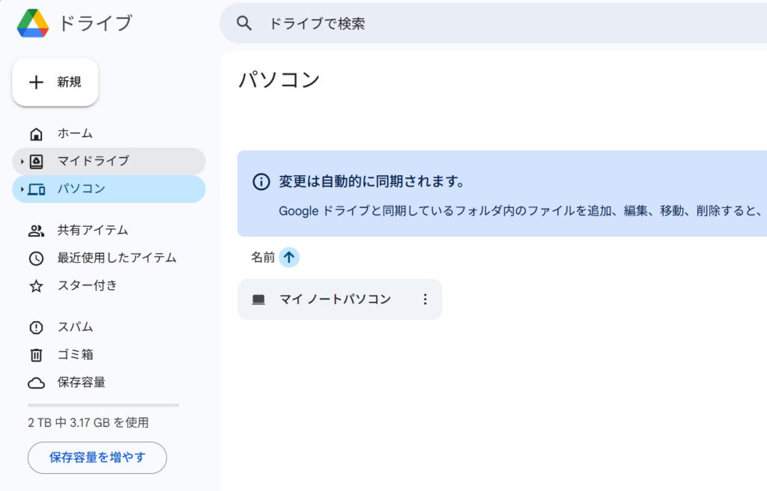Click the info icon in sync banner
Viewport: 767px width, 491px height.
pos(261,182)
